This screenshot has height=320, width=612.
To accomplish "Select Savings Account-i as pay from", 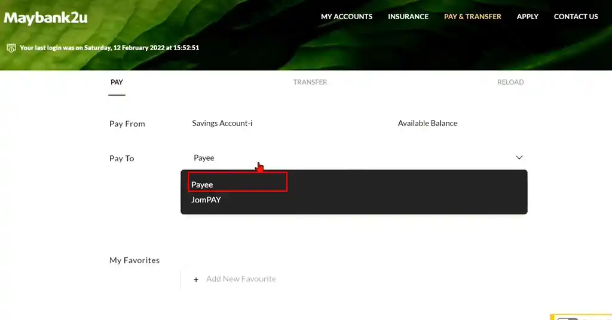I will coord(222,123).
